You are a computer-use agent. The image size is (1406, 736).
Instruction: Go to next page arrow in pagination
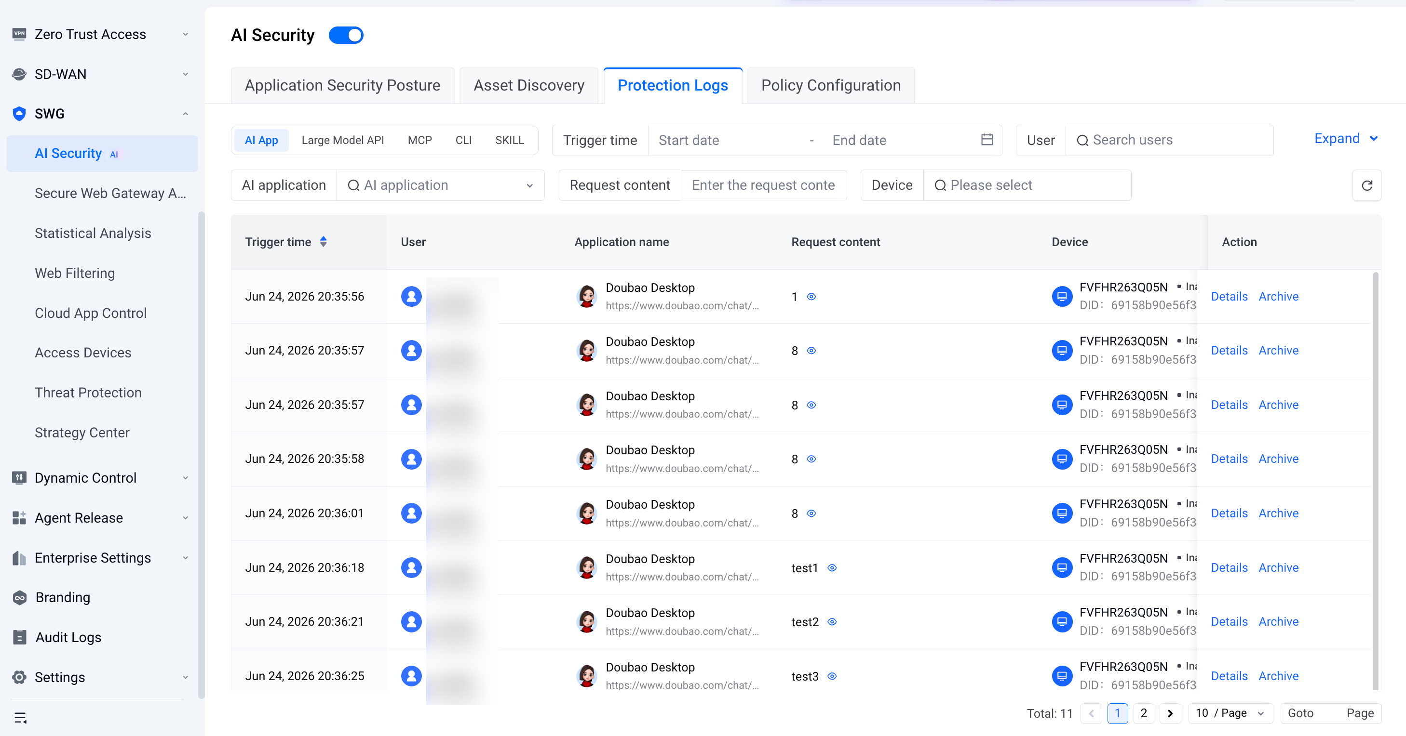(x=1170, y=713)
